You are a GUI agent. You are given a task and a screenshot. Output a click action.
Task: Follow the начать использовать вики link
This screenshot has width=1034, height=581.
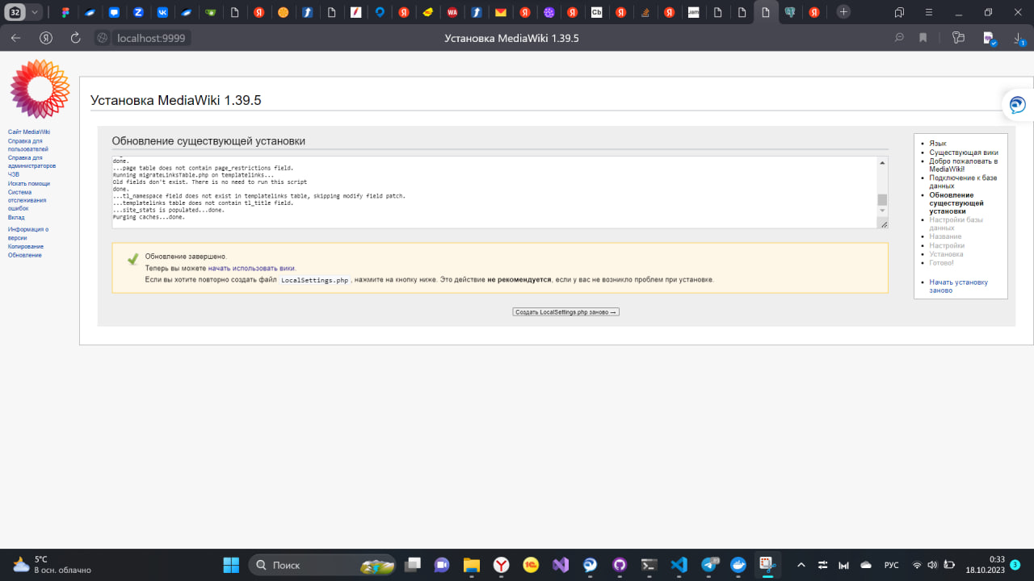coord(251,268)
